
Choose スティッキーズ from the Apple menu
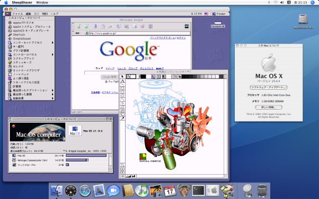[x=30, y=62]
